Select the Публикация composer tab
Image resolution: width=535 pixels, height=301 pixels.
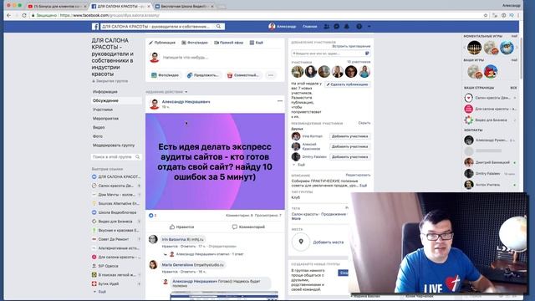(x=162, y=43)
